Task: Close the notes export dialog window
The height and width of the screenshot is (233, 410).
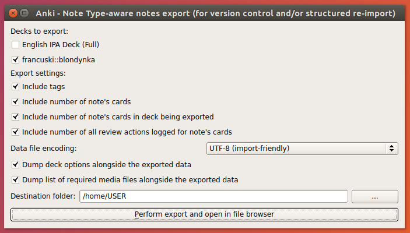Action: 12,12
